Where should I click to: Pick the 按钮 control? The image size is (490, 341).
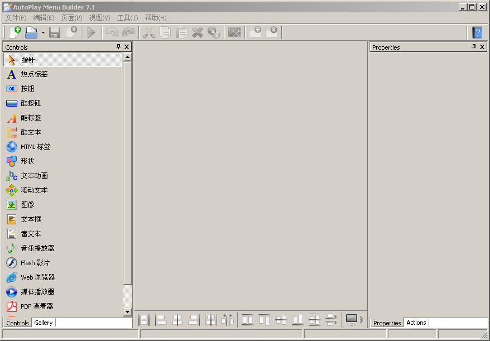pyautogui.click(x=63, y=89)
